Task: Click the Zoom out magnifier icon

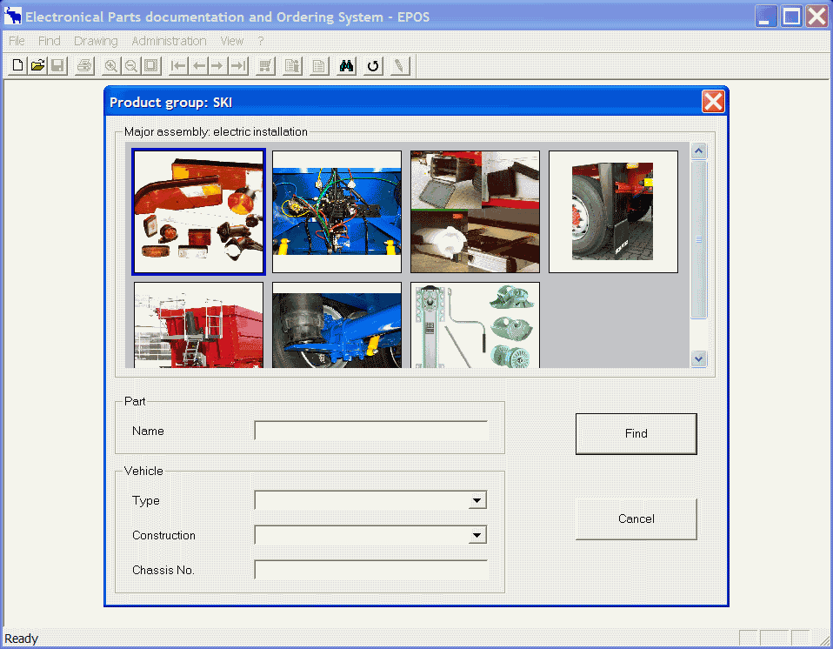Action: [131, 66]
